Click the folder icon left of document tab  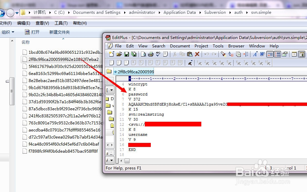pos(109,71)
